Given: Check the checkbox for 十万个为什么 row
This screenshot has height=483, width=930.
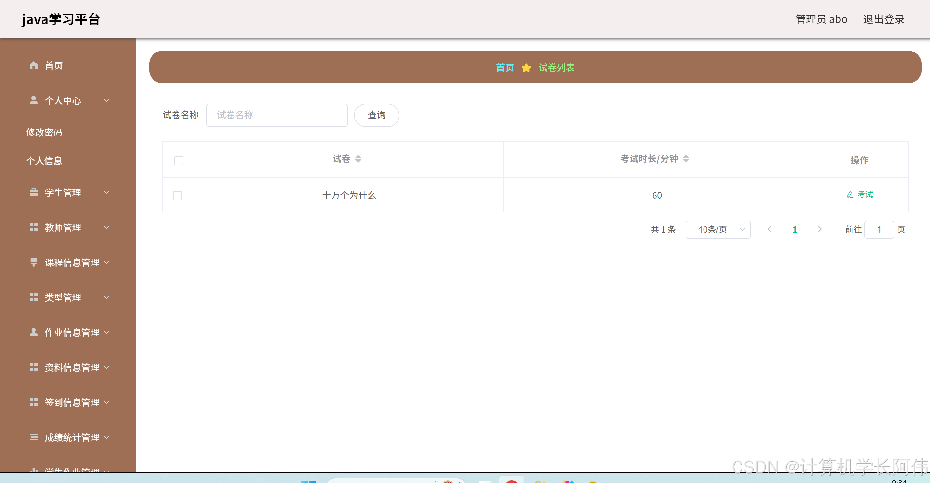Looking at the screenshot, I should click(177, 195).
